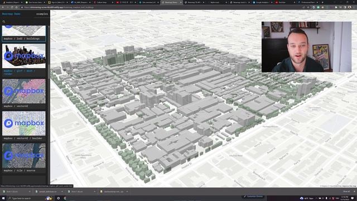The width and height of the screenshot is (357, 201).
Task: Click the Chrome profile avatar
Action: 350,7
